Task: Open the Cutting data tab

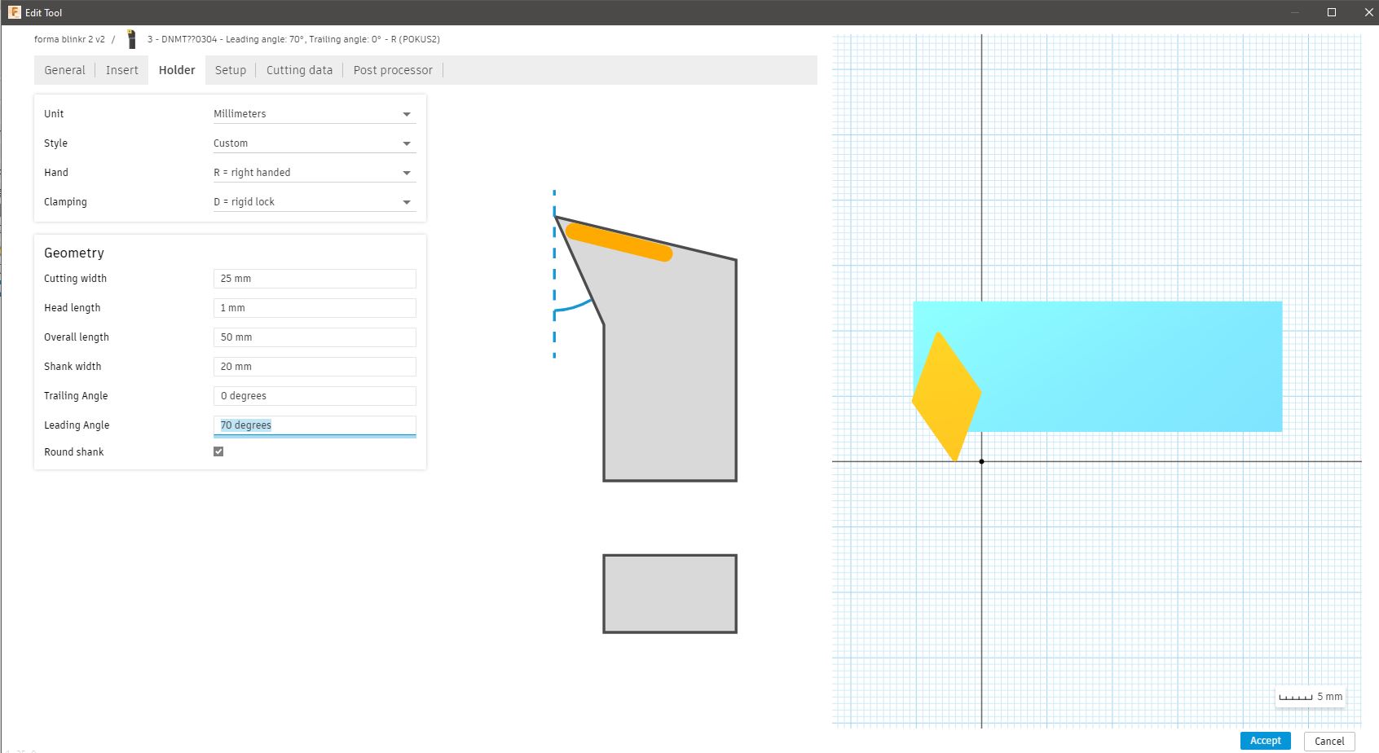Action: [x=299, y=70]
